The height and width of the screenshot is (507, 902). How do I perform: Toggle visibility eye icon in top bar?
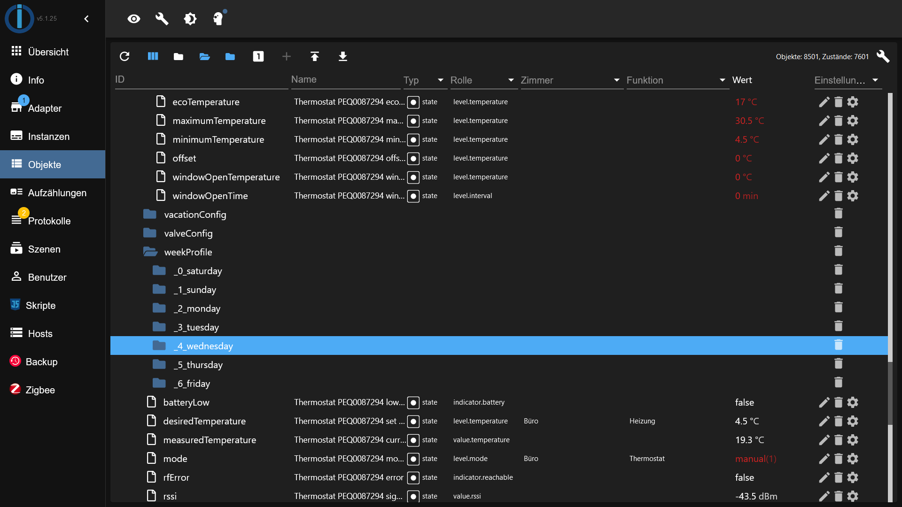134,19
